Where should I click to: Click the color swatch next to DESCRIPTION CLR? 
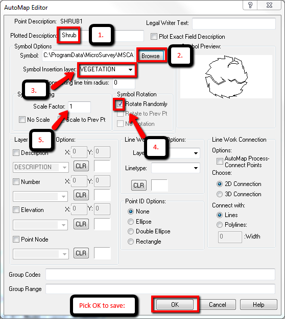pos(102,166)
